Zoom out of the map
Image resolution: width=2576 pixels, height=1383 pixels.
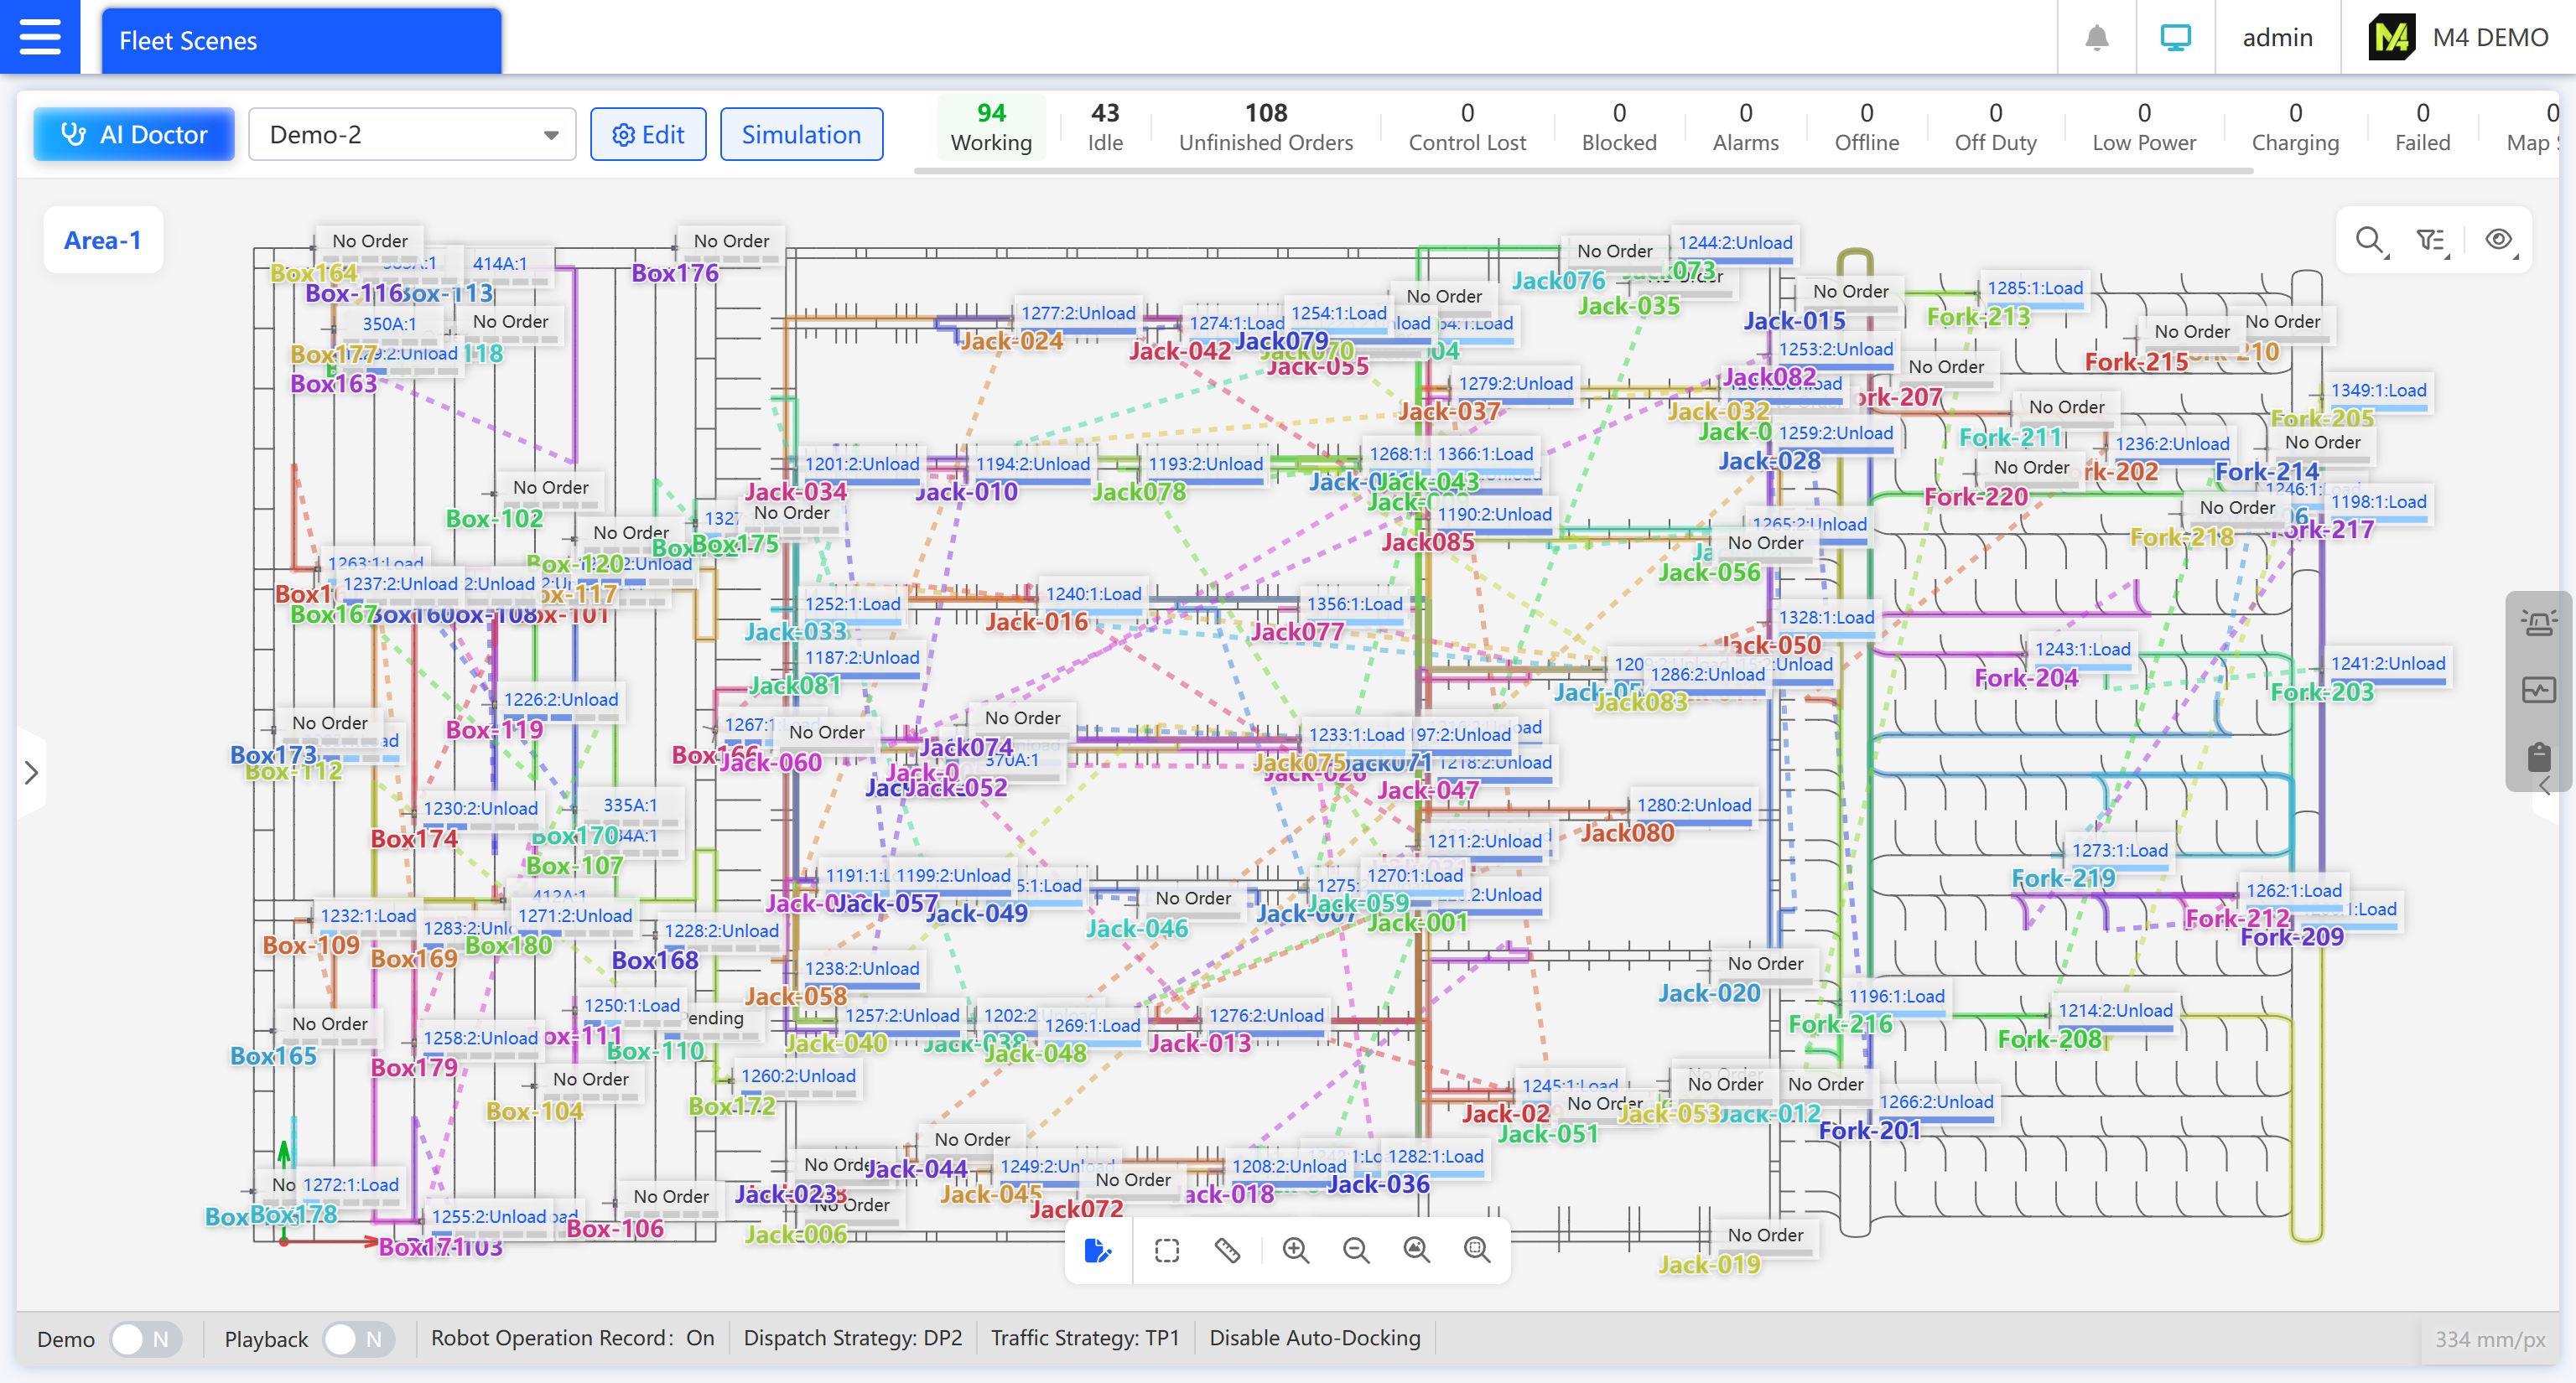pos(1355,1250)
